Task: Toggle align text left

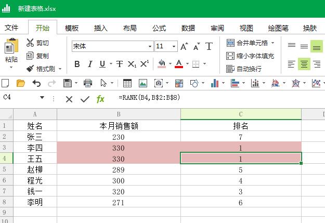Action: 291,64
